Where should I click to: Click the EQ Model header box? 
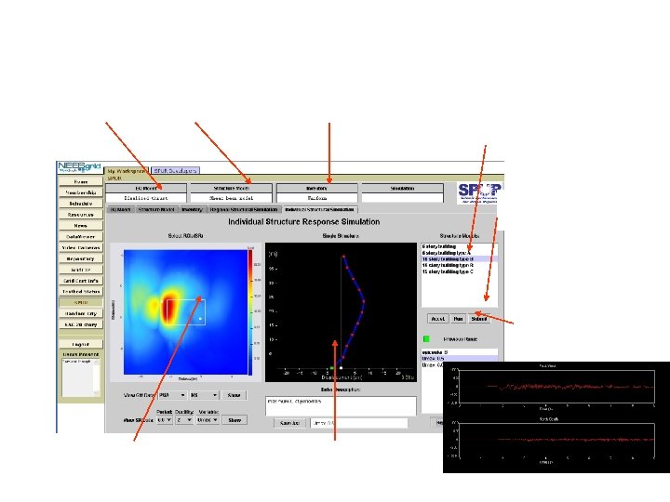coord(146,188)
